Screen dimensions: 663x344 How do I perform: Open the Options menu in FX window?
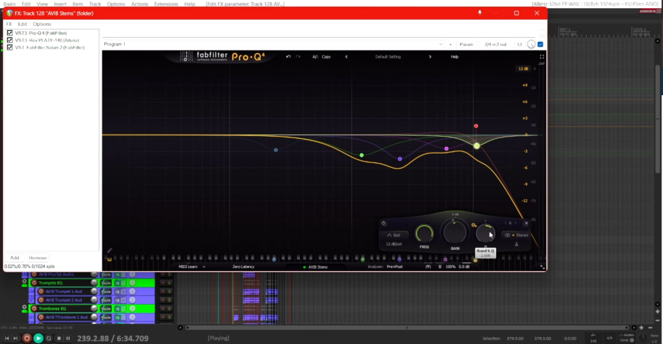point(42,24)
